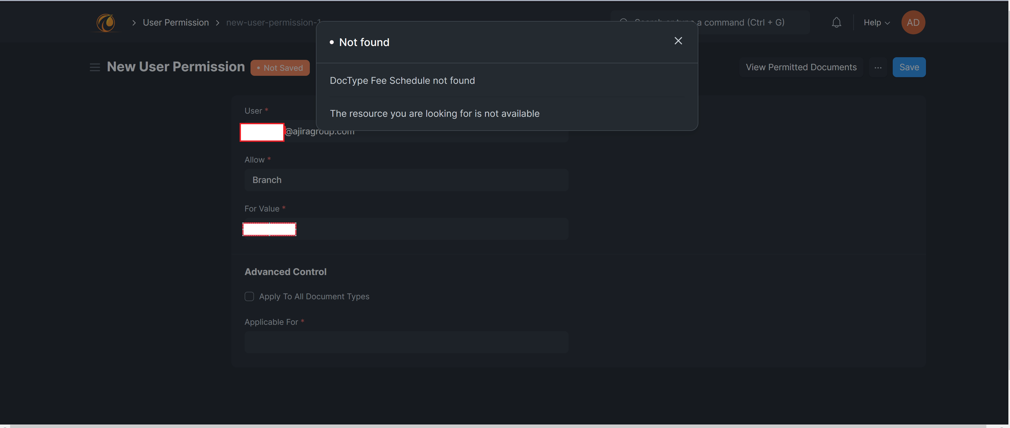Screen dimensions: 1010x428
Task: Open the Allow doctype selector showing Branch
Action: (406, 180)
